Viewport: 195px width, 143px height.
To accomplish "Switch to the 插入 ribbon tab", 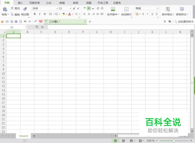I will coord(20,3).
